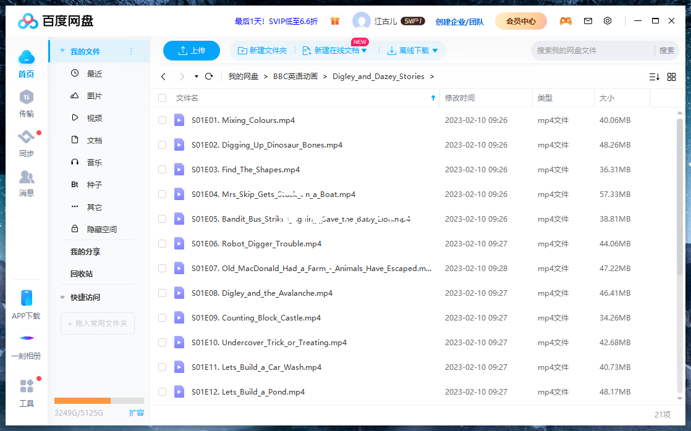Switch to grid view layout
This screenshot has width=691, height=431.
pyautogui.click(x=671, y=77)
